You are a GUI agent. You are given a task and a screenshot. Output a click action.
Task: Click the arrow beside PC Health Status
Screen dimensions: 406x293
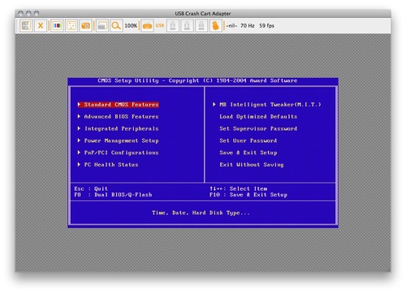[x=79, y=164]
